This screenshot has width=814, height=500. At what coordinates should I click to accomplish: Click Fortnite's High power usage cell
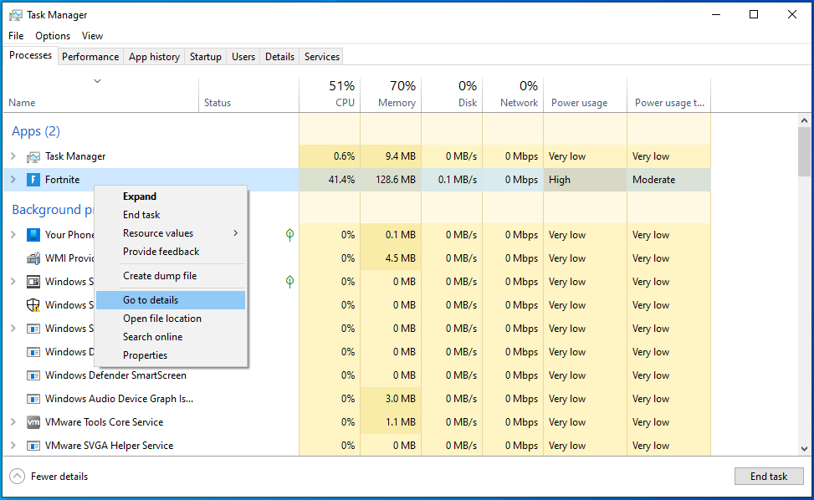point(585,180)
